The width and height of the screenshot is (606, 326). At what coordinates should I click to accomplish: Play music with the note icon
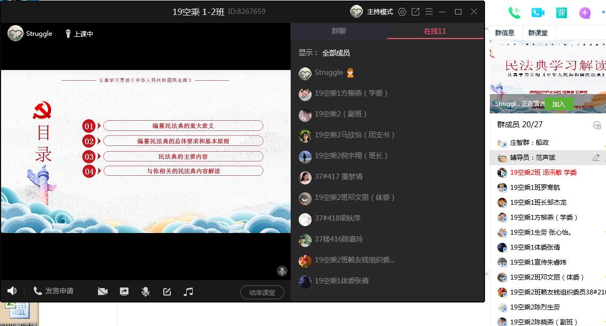(x=188, y=292)
